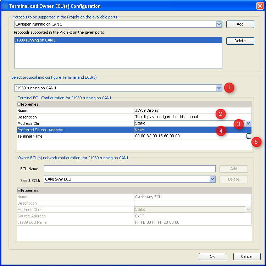Viewport: 266px width, 266px height.
Task: Click the Add button for protocols
Action: [240, 24]
